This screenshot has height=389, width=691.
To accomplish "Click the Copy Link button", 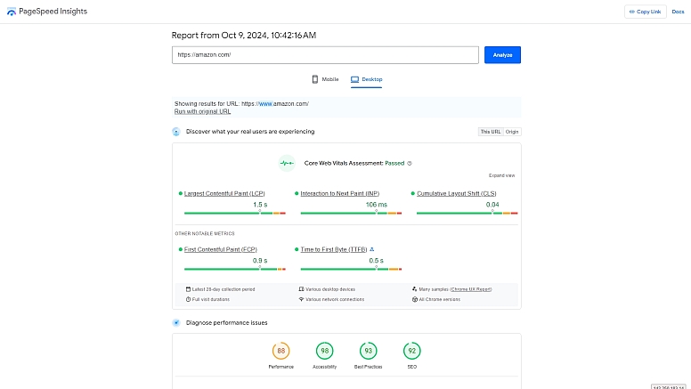I will point(646,12).
